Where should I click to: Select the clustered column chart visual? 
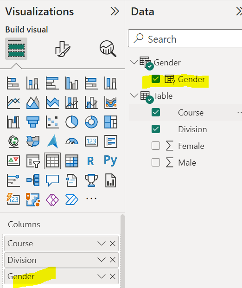coord(72,83)
